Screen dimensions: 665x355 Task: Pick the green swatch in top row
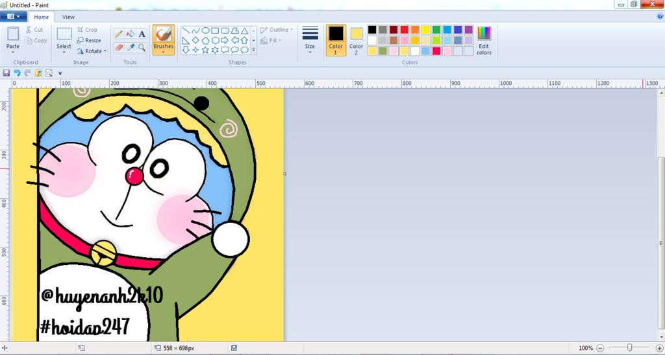(436, 30)
